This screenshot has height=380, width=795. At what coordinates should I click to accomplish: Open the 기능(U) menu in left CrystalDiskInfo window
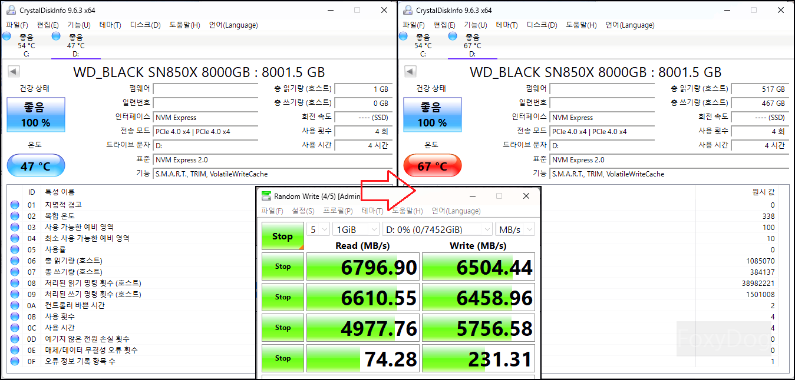click(79, 25)
